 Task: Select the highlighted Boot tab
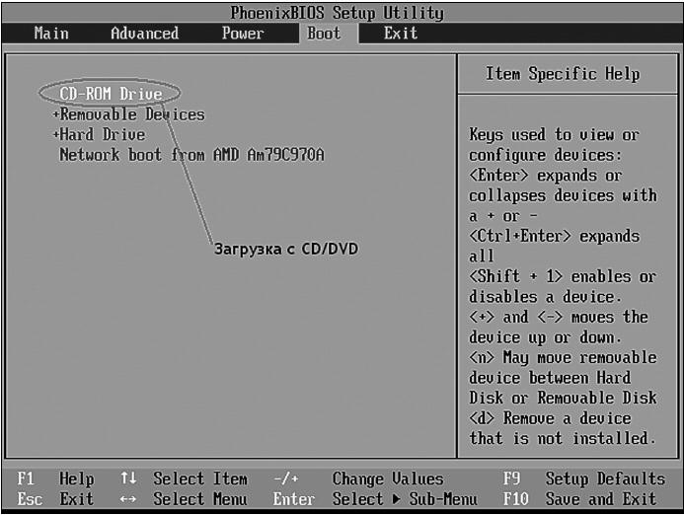coord(324,34)
